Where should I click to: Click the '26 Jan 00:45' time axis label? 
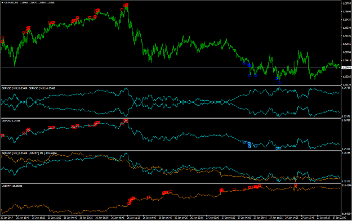pyautogui.click(x=70, y=218)
